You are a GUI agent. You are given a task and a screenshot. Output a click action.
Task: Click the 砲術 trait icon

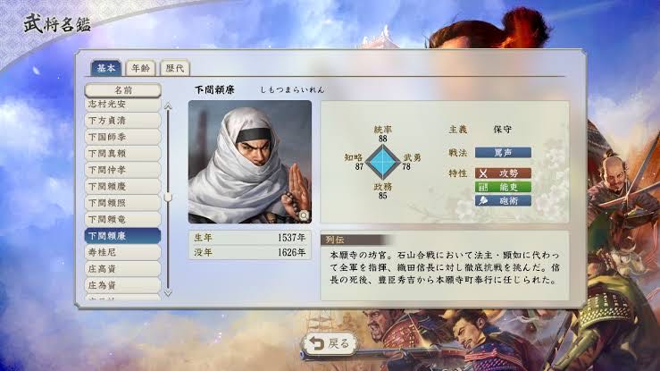pyautogui.click(x=483, y=200)
